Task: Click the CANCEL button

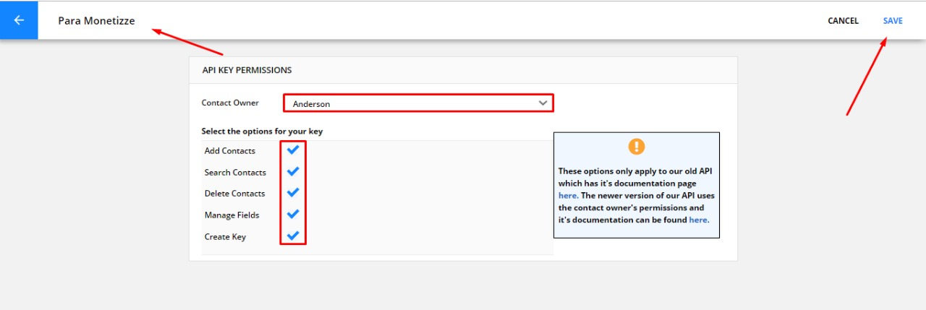Action: coord(843,21)
